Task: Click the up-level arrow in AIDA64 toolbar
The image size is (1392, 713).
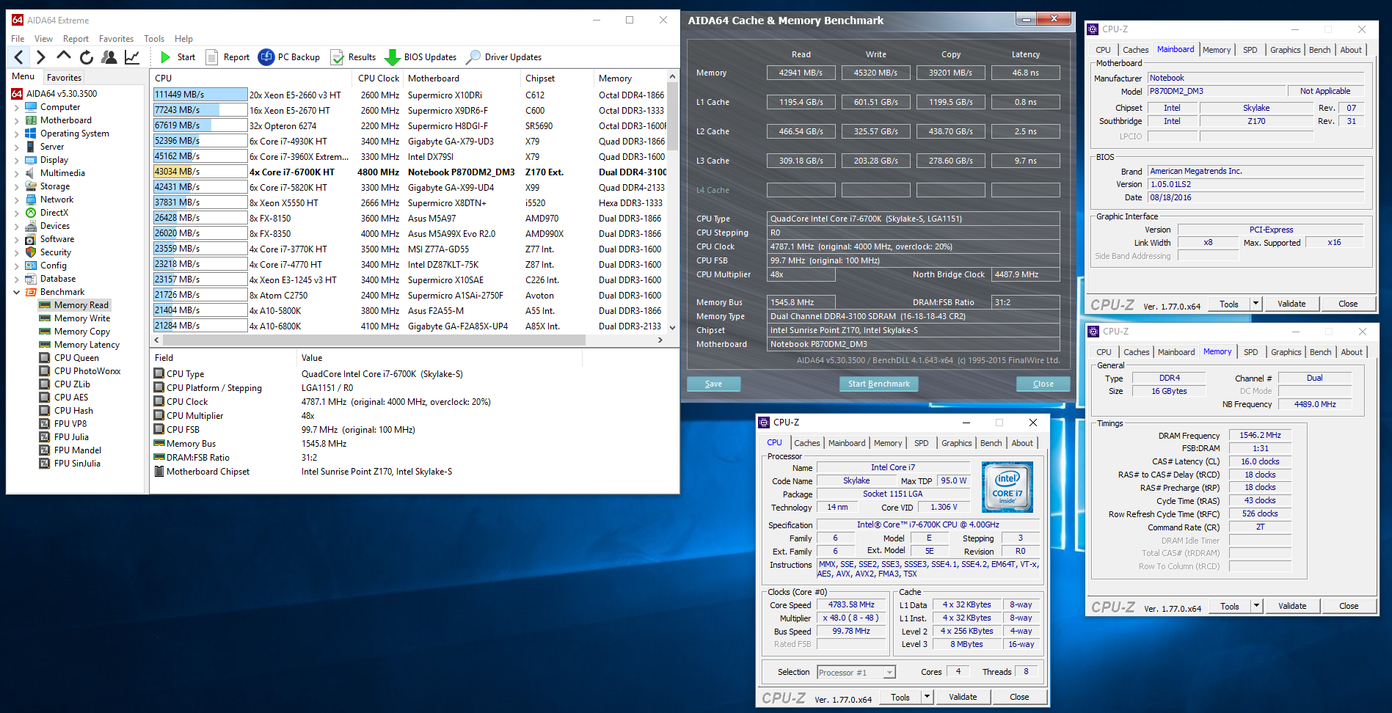Action: (64, 56)
